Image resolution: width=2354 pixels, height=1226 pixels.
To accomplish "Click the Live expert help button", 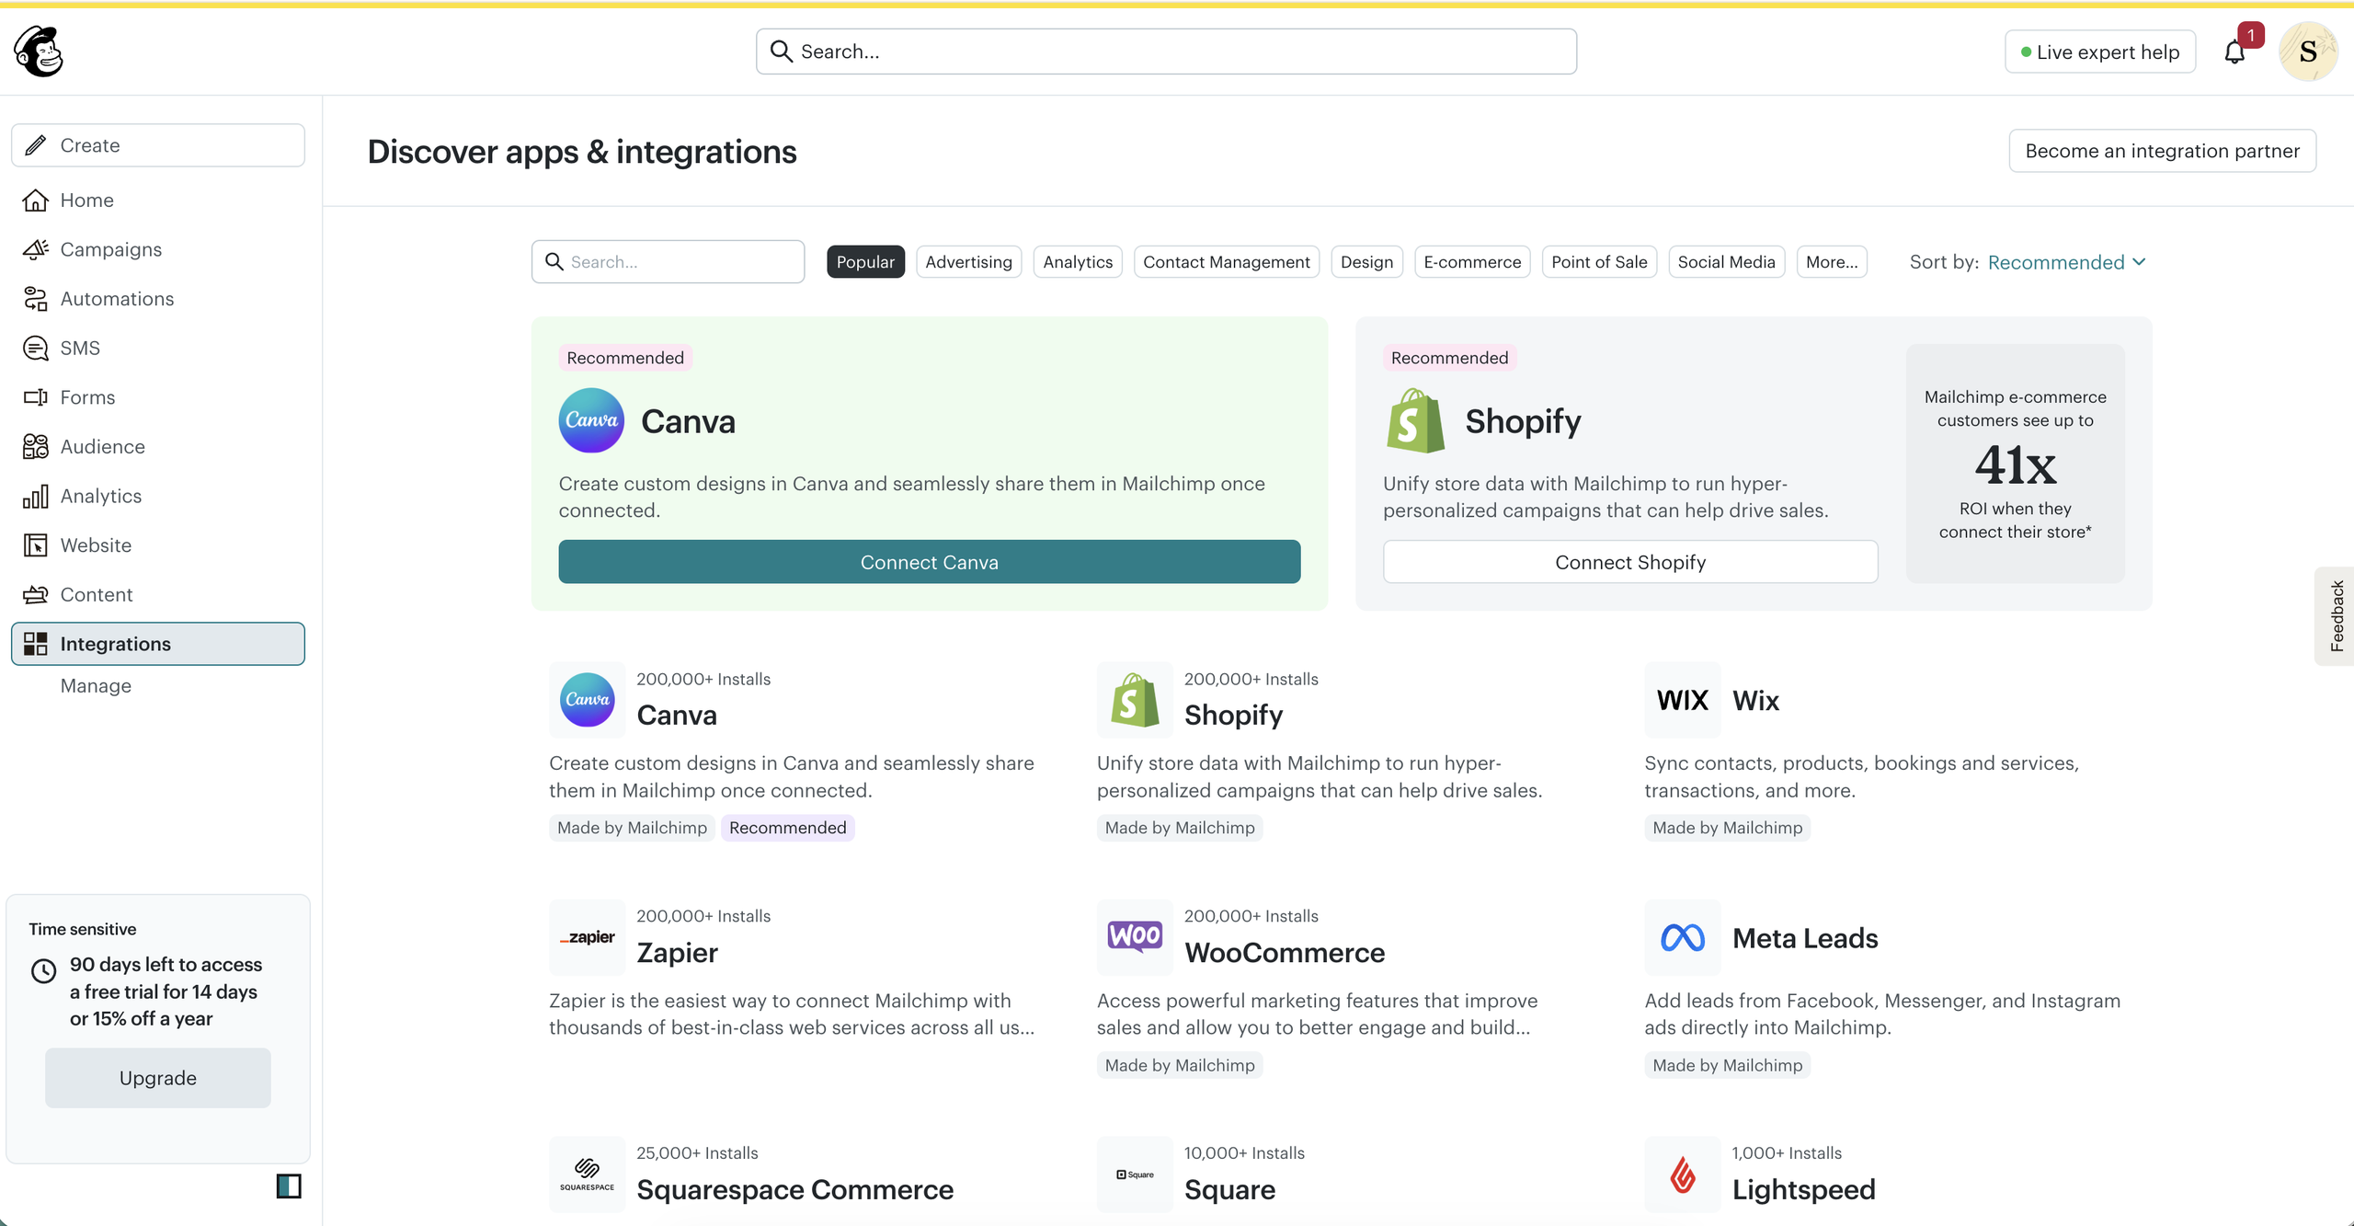I will click(2099, 52).
